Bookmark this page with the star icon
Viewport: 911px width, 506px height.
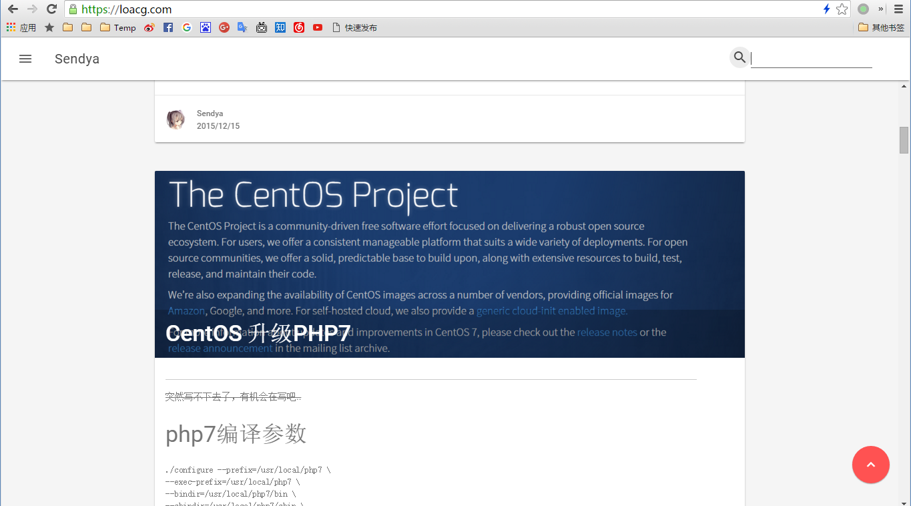pyautogui.click(x=842, y=9)
